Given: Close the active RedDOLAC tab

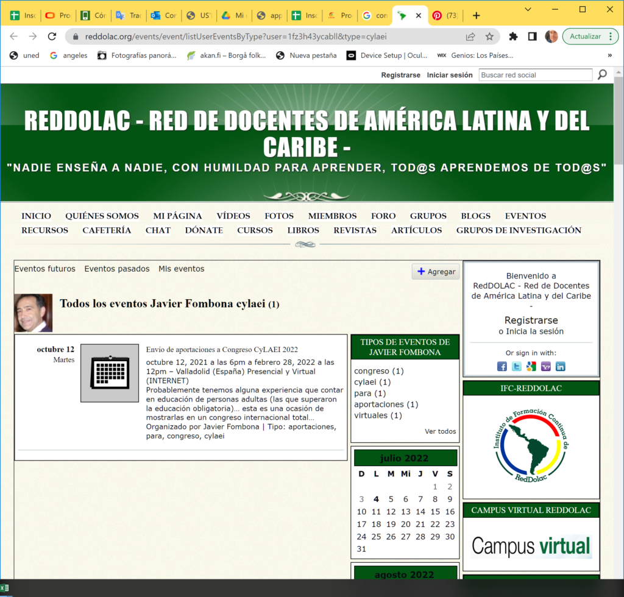Looking at the screenshot, I should click(418, 15).
